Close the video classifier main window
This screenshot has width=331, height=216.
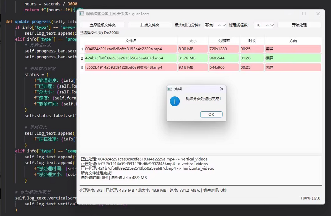(x=318, y=14)
